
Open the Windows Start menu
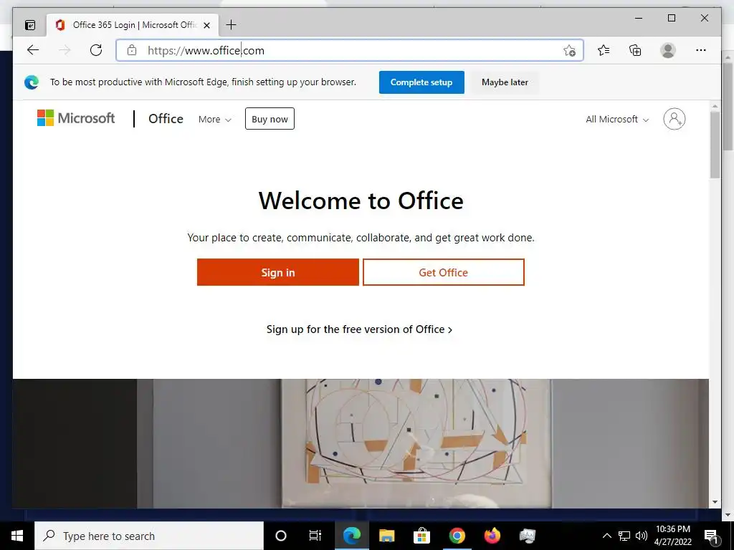(17, 536)
